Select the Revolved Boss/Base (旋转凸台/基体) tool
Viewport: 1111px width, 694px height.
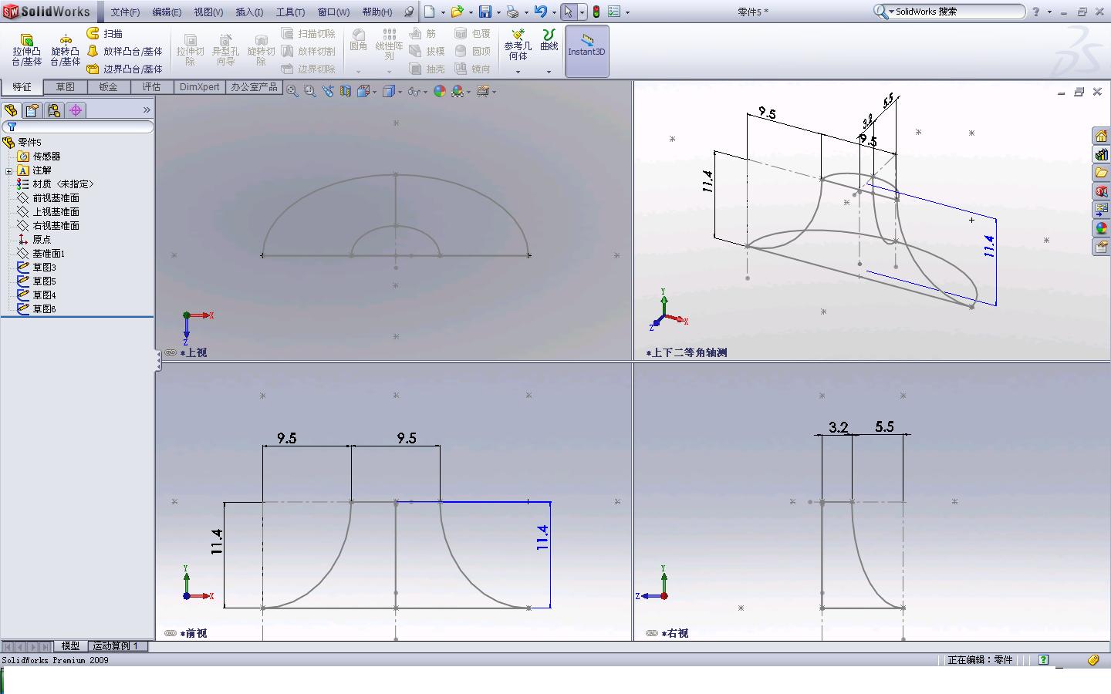click(66, 50)
